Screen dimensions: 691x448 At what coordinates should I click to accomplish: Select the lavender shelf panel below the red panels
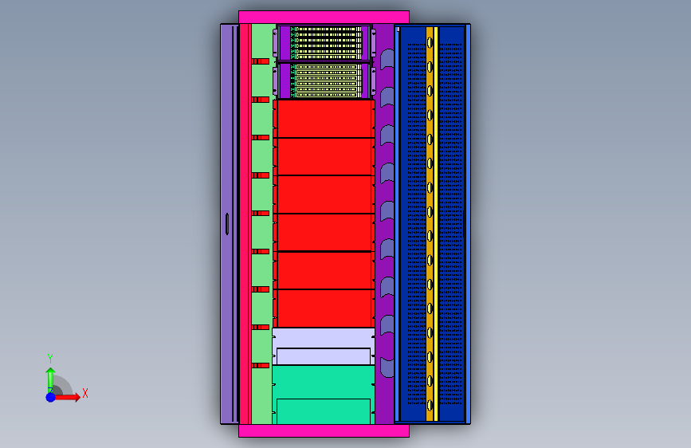[x=324, y=346]
